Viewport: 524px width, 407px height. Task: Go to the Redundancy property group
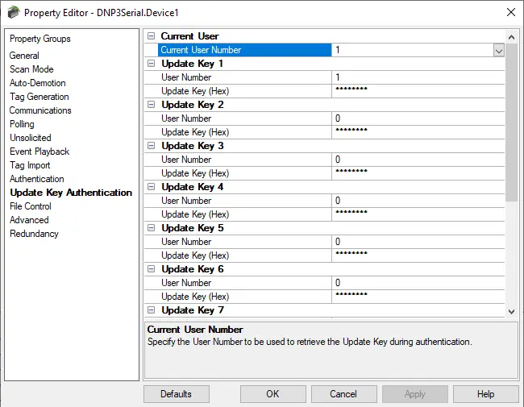point(34,234)
